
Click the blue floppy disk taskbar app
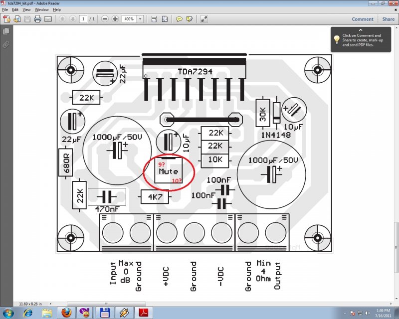(105, 313)
